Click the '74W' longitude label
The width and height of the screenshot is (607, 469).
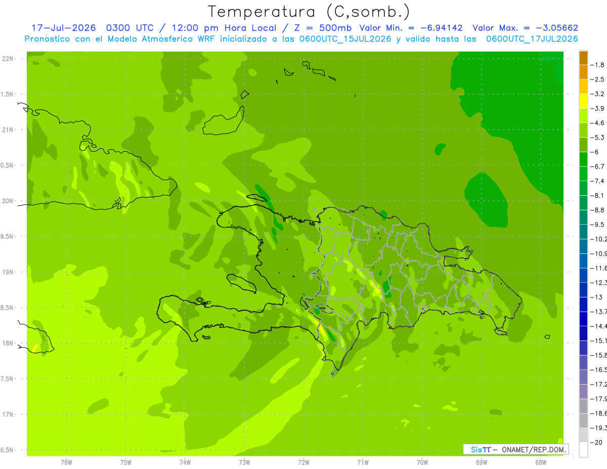(185, 462)
